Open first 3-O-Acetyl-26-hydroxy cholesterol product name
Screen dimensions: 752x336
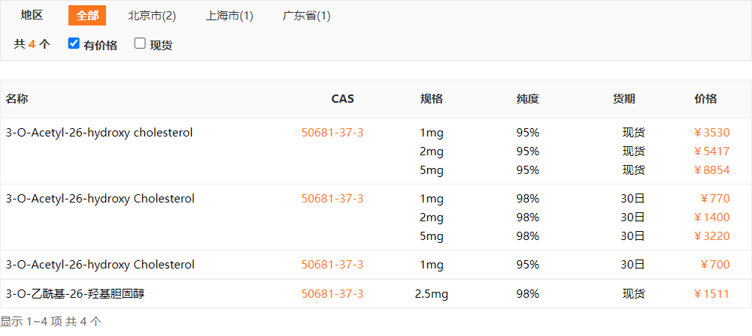tap(99, 133)
